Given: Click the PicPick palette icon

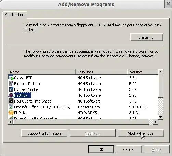Looking at the screenshot, I should (x=11, y=113).
